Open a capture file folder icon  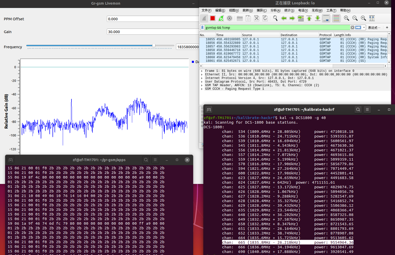[x=240, y=18]
